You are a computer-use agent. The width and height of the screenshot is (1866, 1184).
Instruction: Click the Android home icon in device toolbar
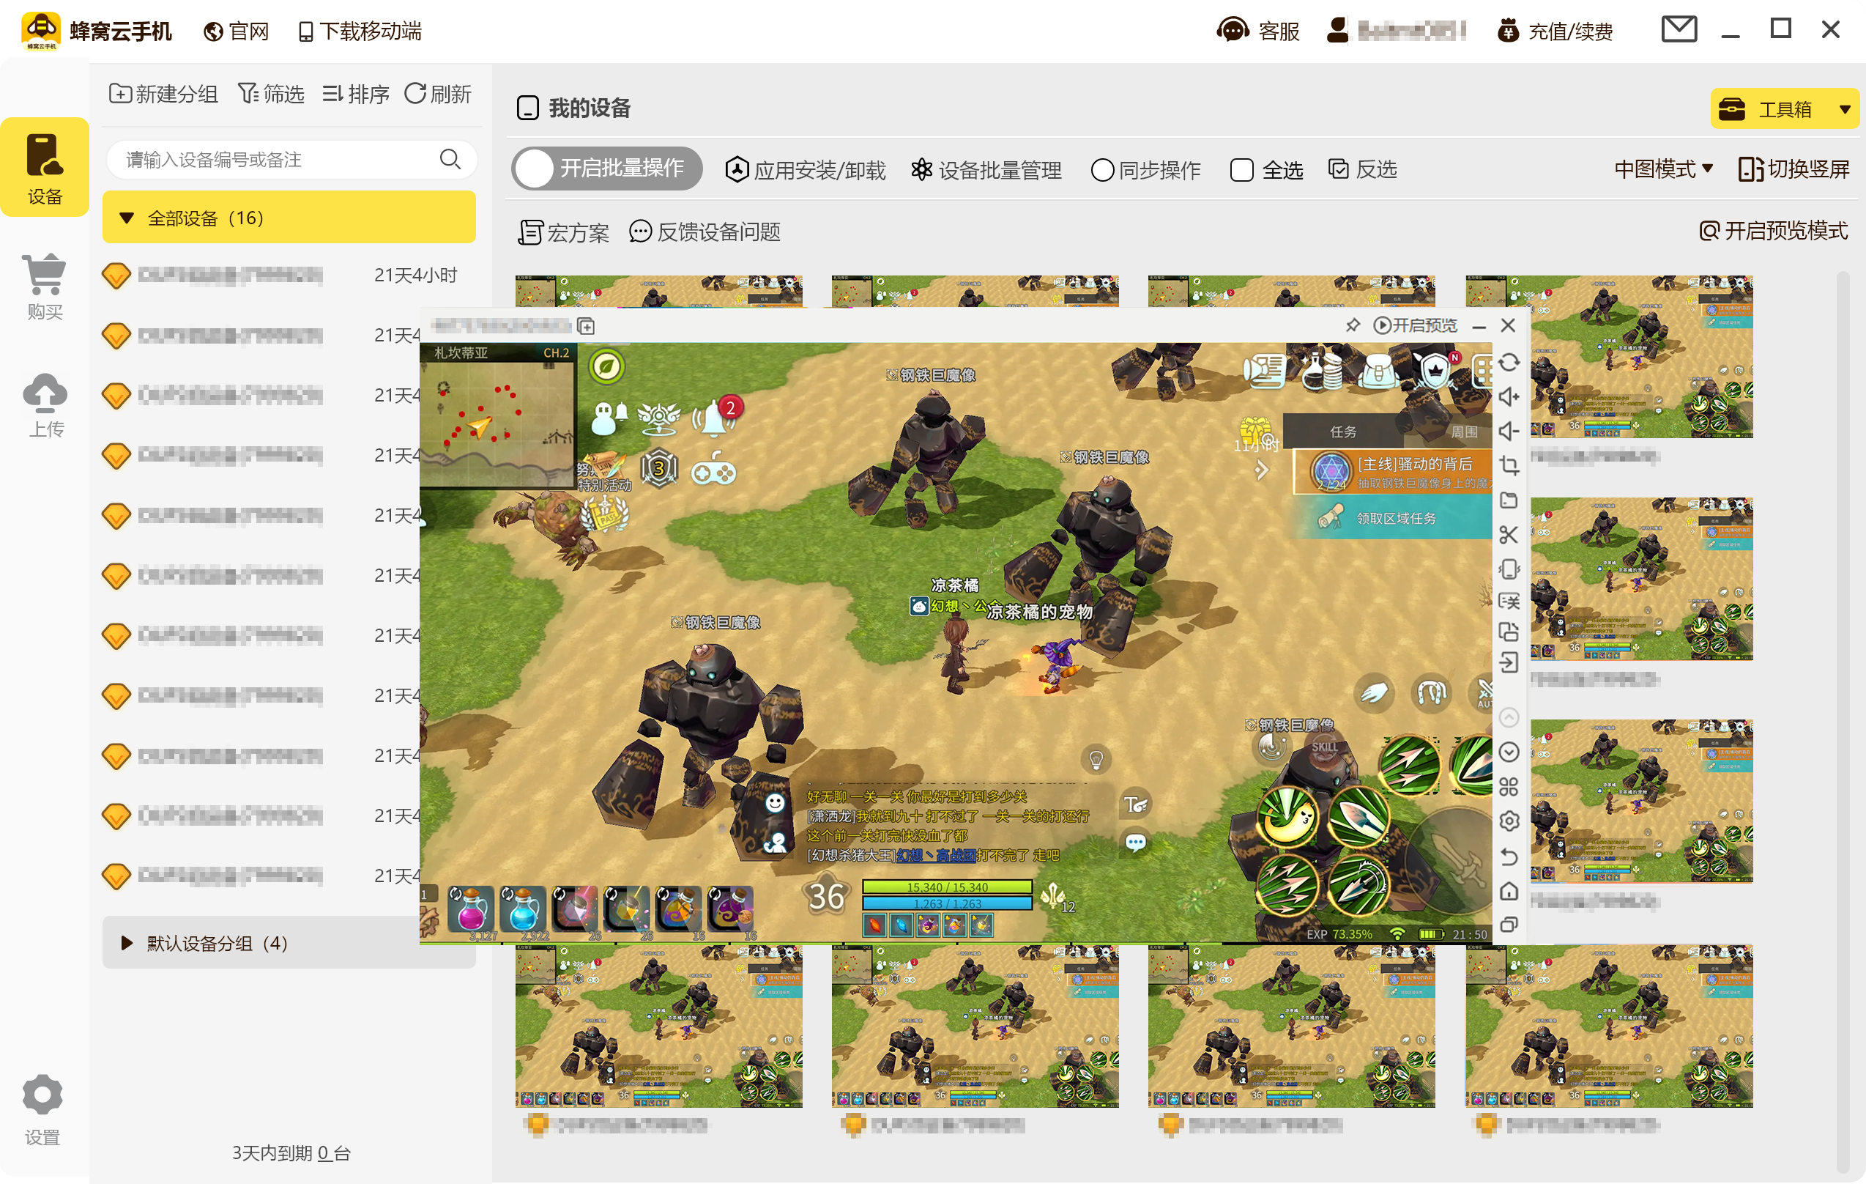pos(1508,890)
